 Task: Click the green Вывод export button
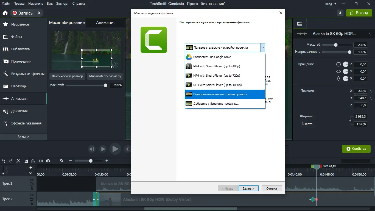click(359, 13)
